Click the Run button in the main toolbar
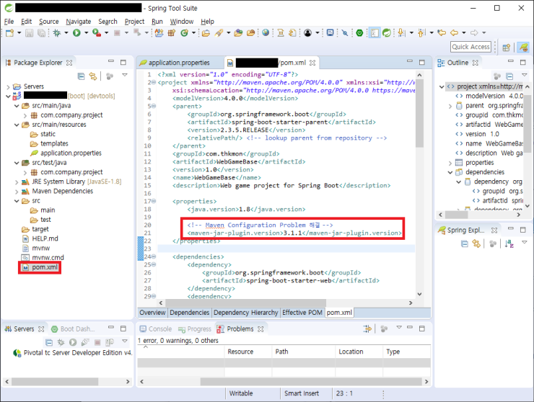The image size is (534, 402). (x=76, y=33)
